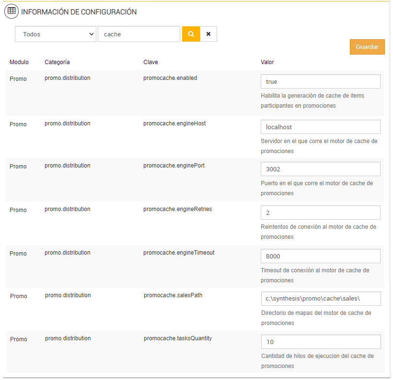This screenshot has width=393, height=380.
Task: Focus the engineHost localhost field
Action: [320, 127]
